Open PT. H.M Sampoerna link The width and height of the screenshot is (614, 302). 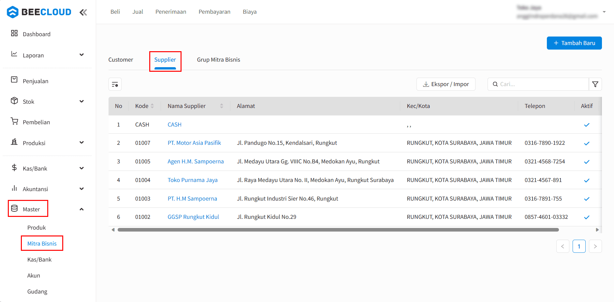point(192,199)
